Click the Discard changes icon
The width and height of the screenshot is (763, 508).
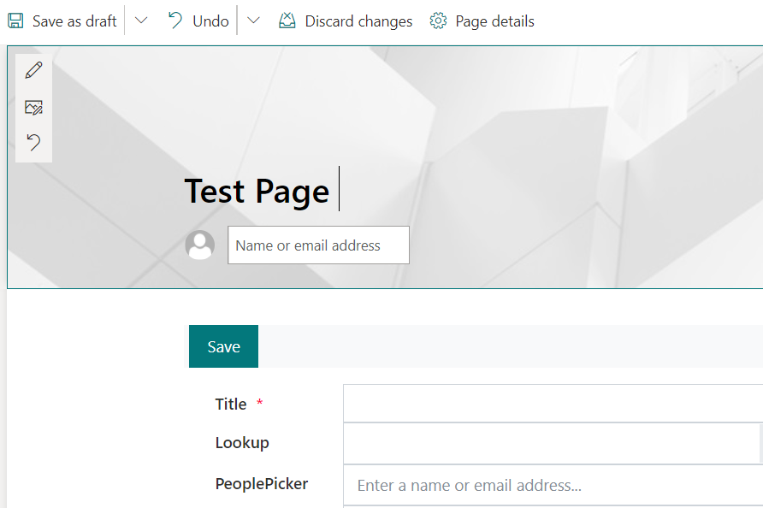click(287, 21)
